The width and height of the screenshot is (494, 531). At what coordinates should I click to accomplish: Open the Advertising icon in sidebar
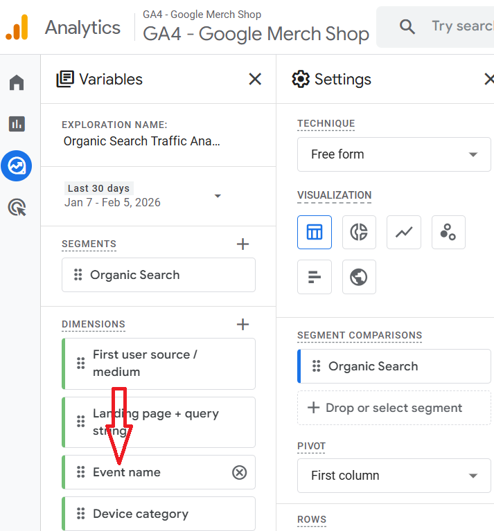click(17, 207)
